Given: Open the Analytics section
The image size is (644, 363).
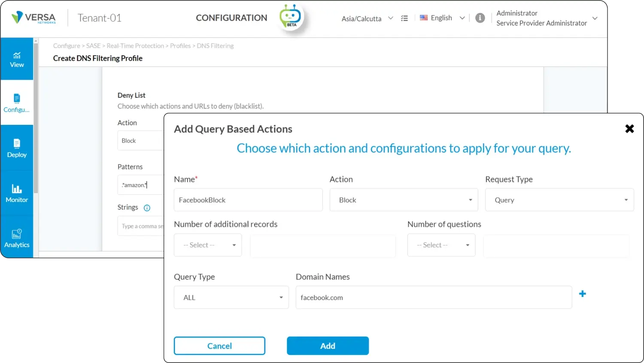Looking at the screenshot, I should coord(17,238).
